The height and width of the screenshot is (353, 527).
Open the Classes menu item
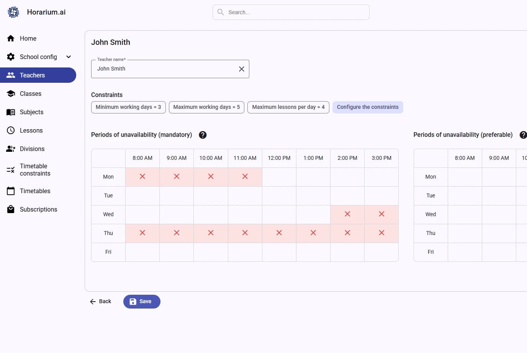tap(31, 94)
